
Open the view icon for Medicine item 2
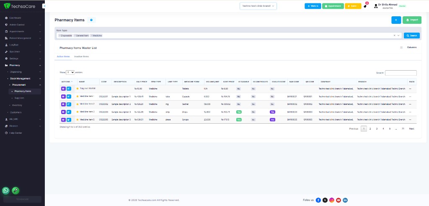coord(63,104)
